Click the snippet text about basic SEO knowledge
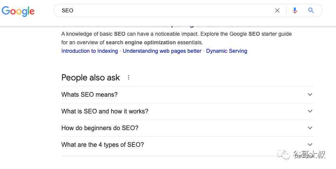The image size is (336, 169). click(176, 38)
